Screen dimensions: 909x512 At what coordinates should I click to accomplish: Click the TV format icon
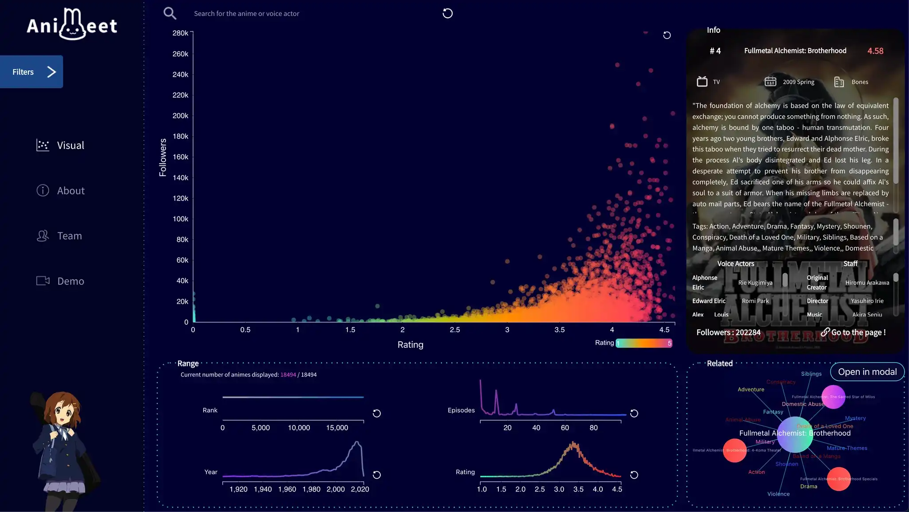pos(702,82)
